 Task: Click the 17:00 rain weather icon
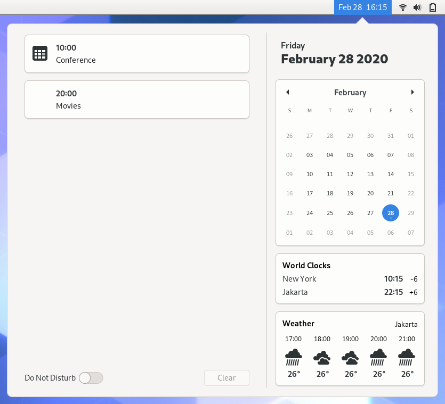294,357
